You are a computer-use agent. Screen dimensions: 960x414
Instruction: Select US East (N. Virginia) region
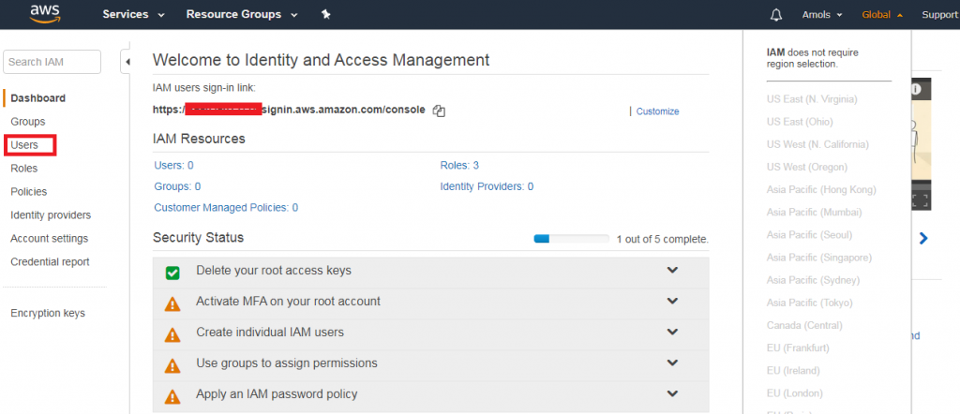click(812, 99)
